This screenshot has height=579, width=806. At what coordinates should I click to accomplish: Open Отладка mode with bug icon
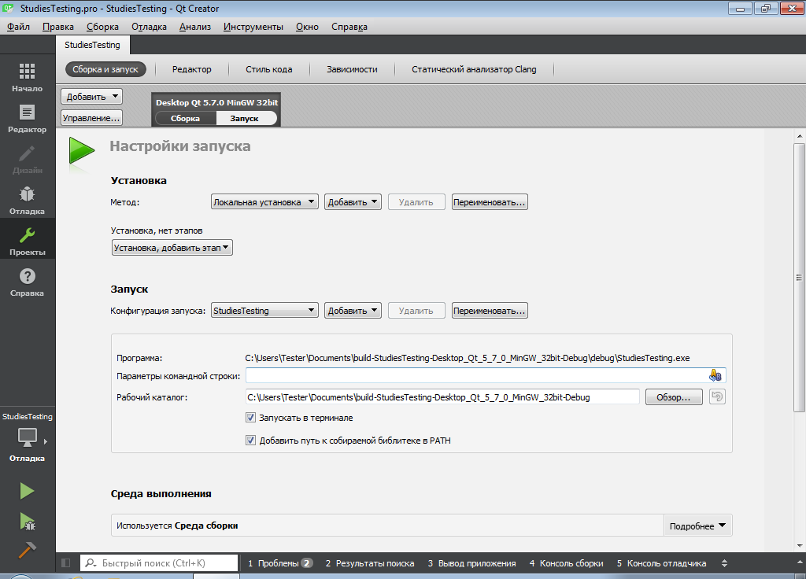(x=28, y=200)
